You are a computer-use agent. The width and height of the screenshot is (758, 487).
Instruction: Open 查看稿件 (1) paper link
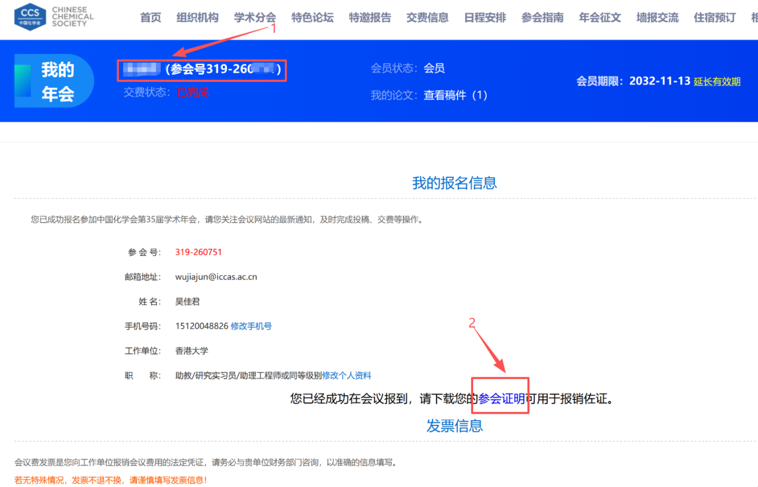point(456,95)
